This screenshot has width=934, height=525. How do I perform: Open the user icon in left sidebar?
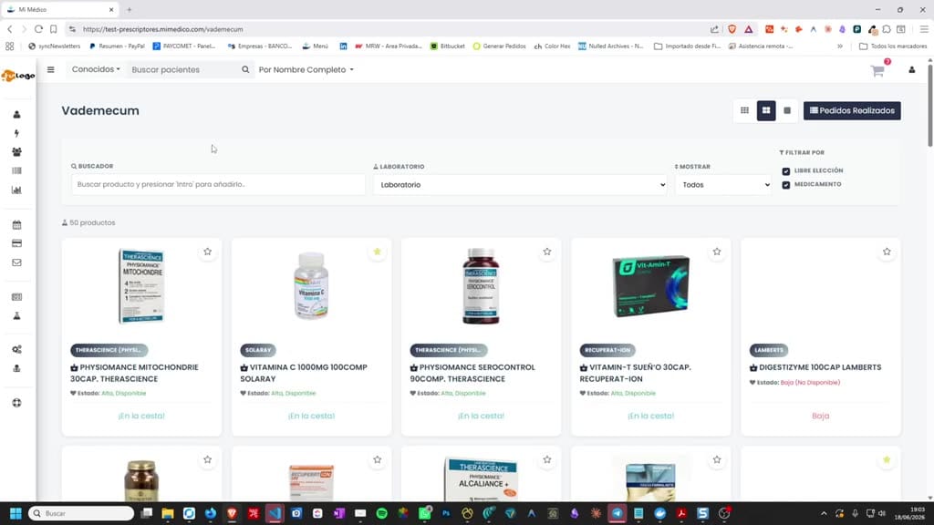(16, 114)
